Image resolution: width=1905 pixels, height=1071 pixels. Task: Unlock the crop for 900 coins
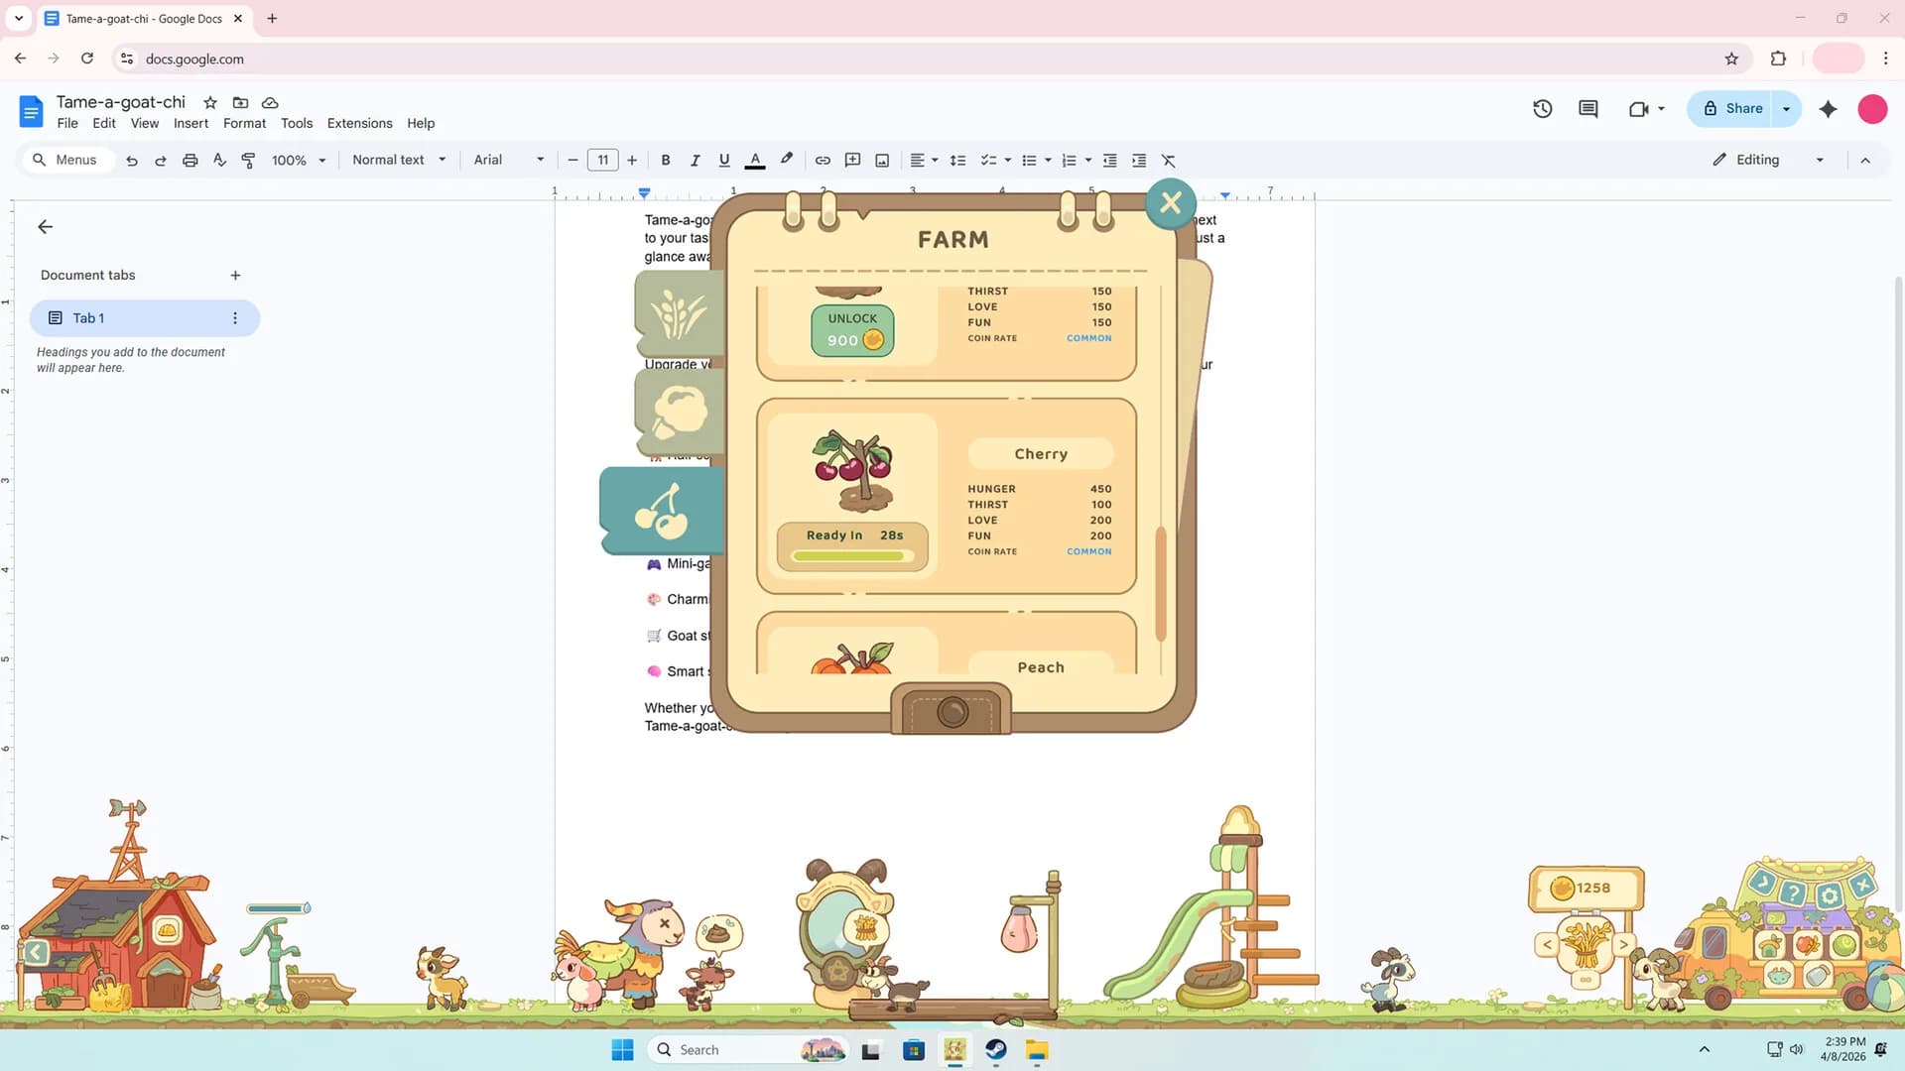(852, 330)
